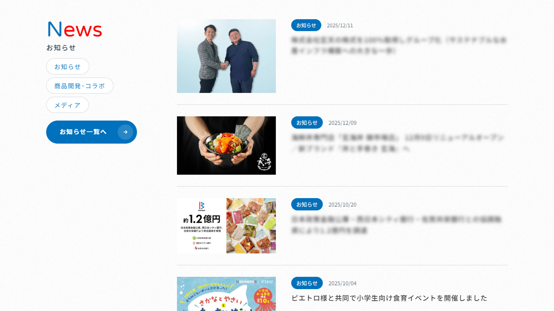This screenshot has height=311, width=554.
Task: Click the arrow icon in お知らせ一覧へ button
Action: [x=125, y=132]
